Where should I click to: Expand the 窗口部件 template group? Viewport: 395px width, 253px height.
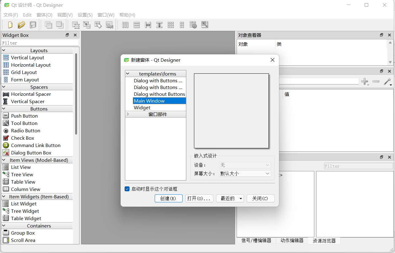click(x=128, y=114)
